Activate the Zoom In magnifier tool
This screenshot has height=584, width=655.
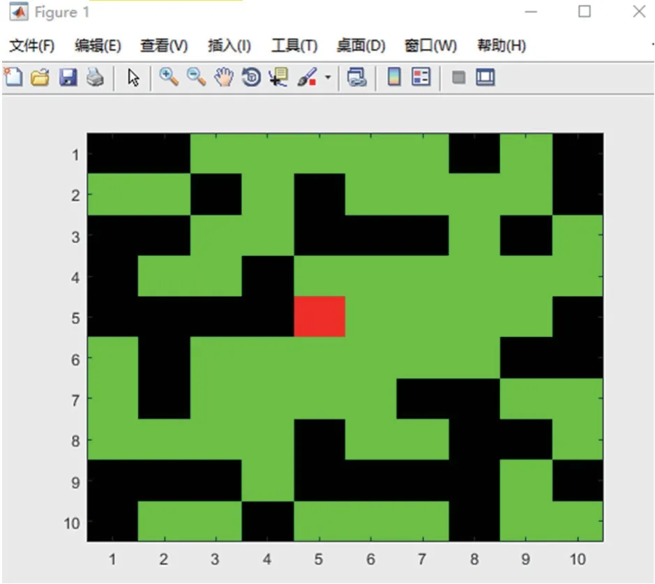click(169, 77)
